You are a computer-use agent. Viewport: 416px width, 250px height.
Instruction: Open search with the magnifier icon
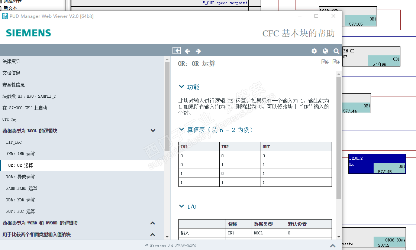point(336,51)
